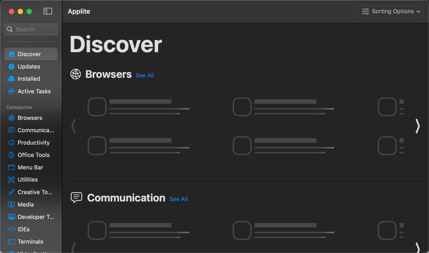Open Creative Tools via its brush icon

point(11,192)
